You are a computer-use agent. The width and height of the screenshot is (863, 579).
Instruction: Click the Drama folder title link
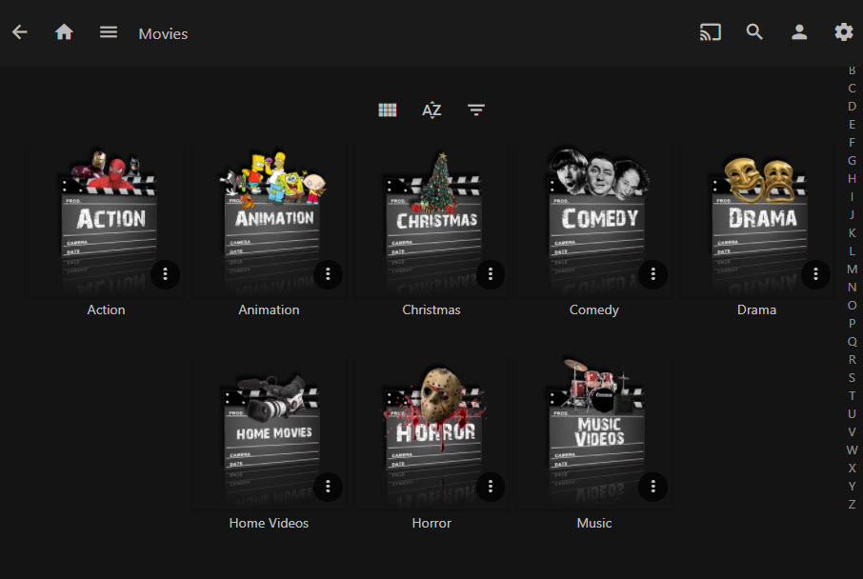point(756,309)
